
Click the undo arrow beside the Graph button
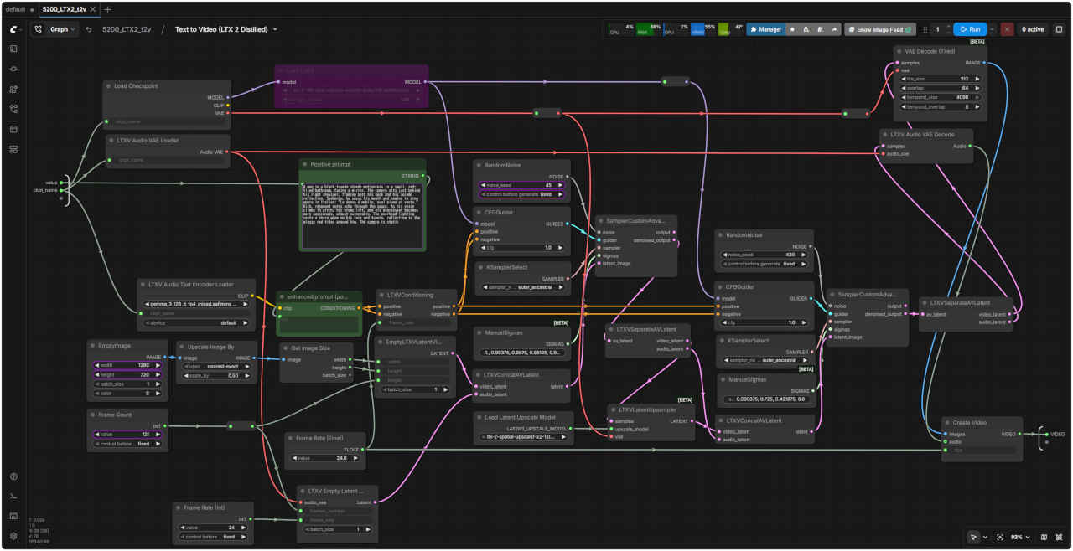(89, 29)
